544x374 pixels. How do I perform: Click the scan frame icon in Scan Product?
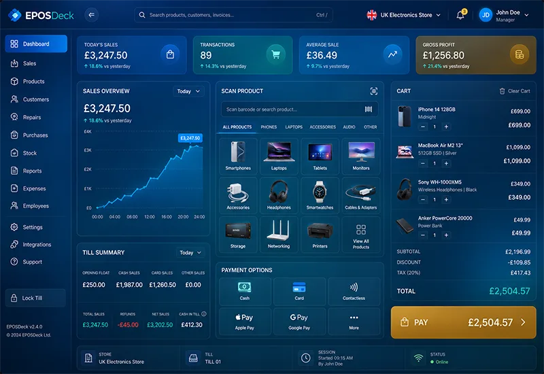373,91
